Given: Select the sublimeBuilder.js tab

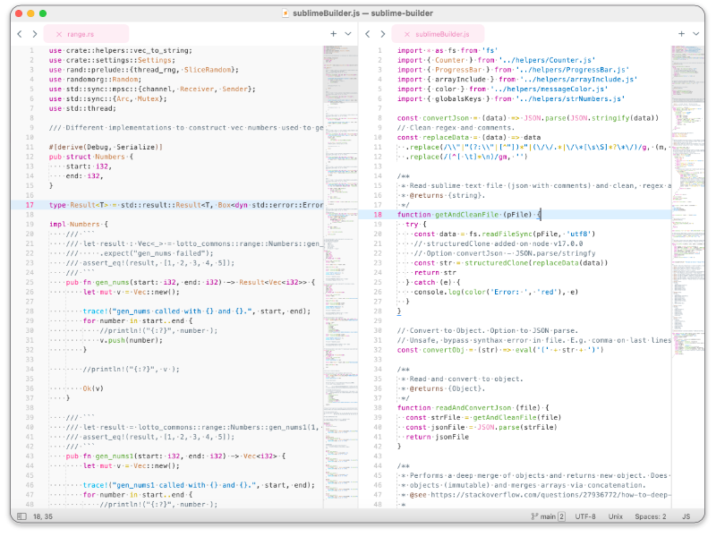Looking at the screenshot, I should point(438,34).
